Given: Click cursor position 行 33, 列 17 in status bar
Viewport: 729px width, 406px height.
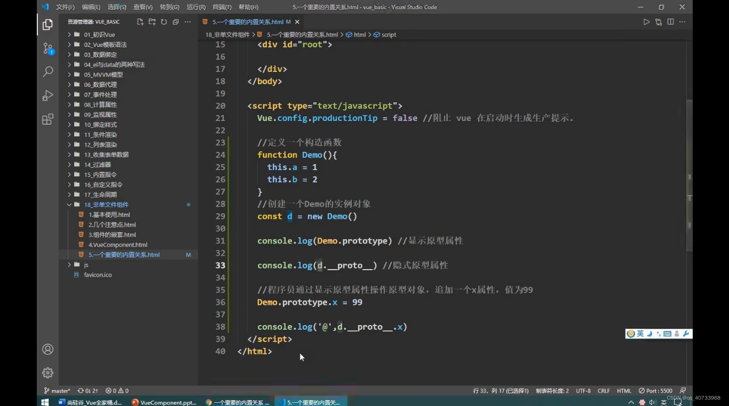Looking at the screenshot, I should (501, 391).
